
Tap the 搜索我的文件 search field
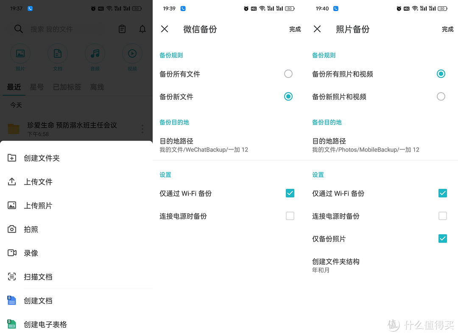coord(59,29)
